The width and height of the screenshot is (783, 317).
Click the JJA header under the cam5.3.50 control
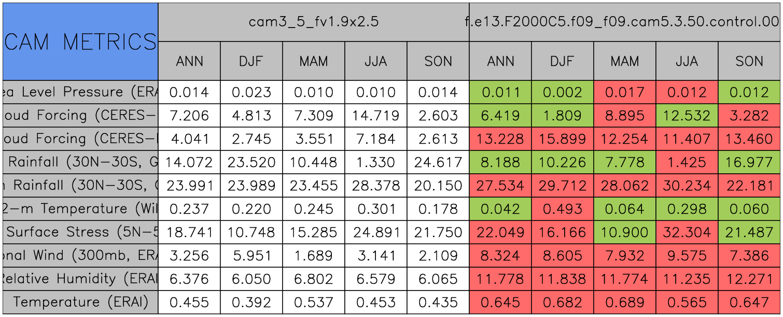click(687, 61)
